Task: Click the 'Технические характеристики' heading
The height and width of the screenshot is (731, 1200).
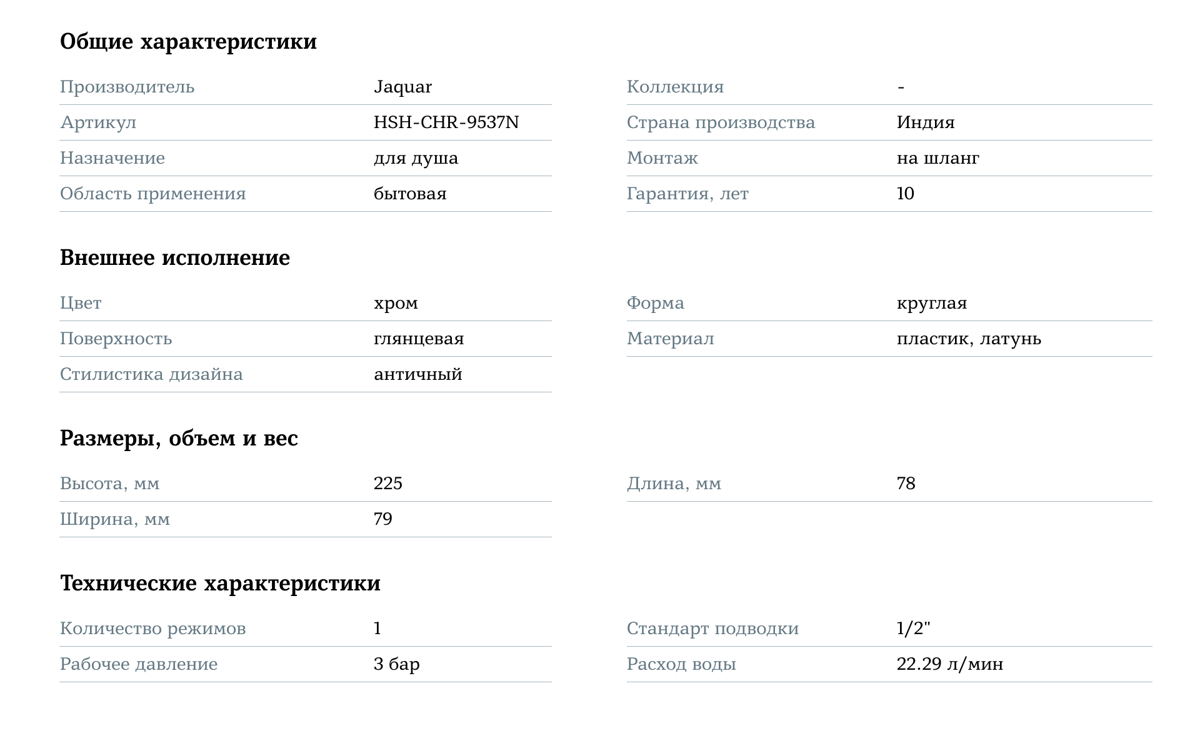Action: (220, 584)
